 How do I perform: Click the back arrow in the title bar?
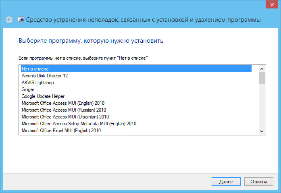click(x=9, y=20)
